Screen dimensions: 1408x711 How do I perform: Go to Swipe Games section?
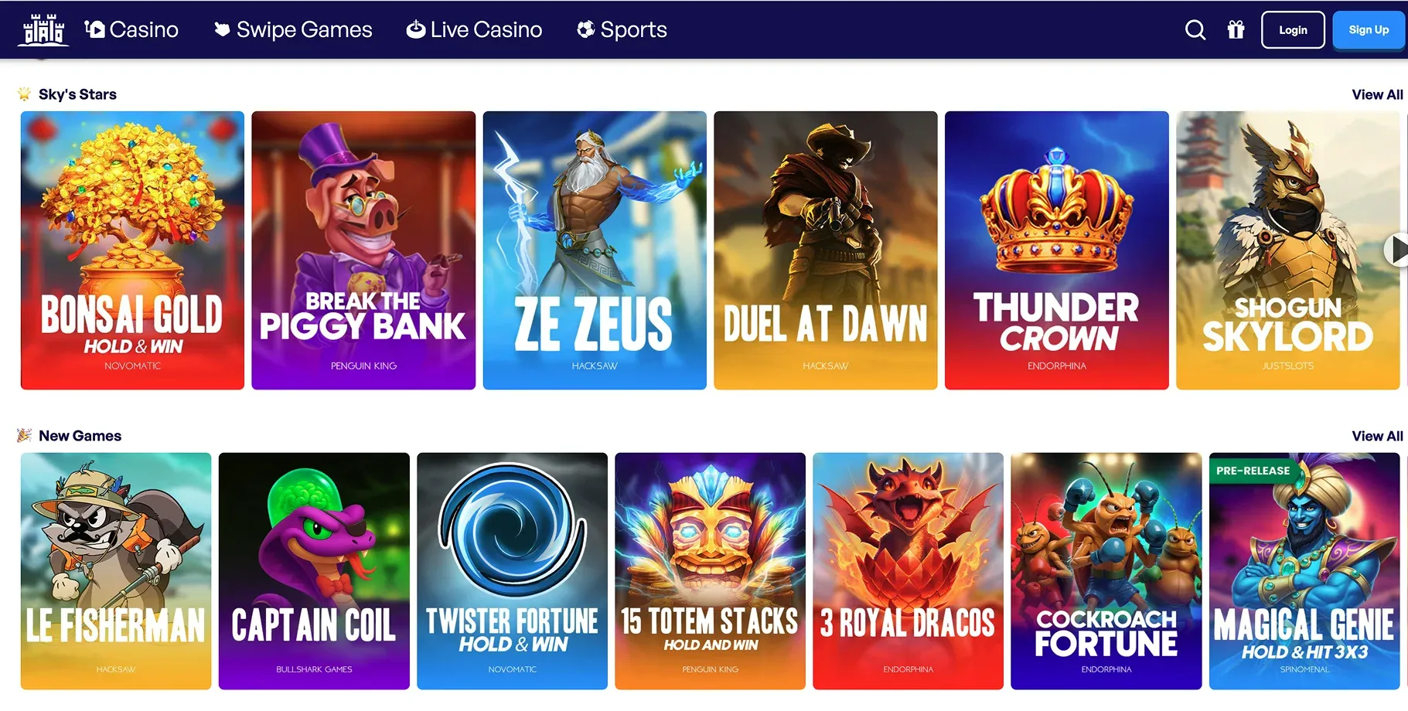pos(293,30)
